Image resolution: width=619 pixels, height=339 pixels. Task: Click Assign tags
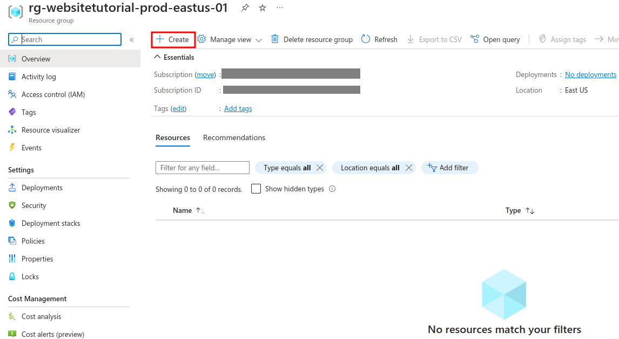[x=562, y=39]
